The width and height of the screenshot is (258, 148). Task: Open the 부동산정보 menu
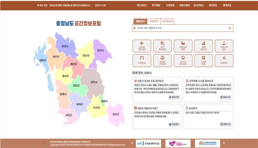(x=185, y=5)
